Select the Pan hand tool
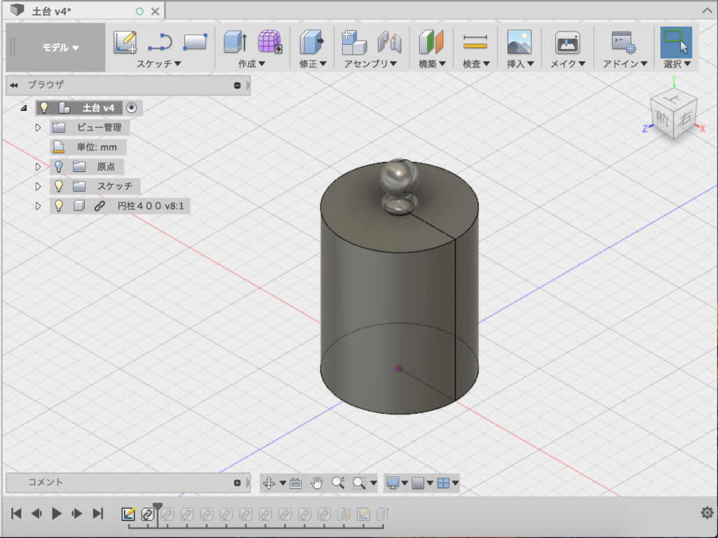718x538 pixels. pyautogui.click(x=316, y=483)
